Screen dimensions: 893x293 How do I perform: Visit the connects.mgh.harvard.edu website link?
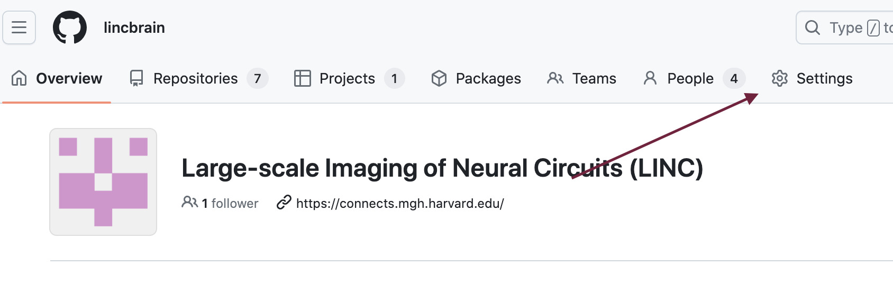point(400,203)
